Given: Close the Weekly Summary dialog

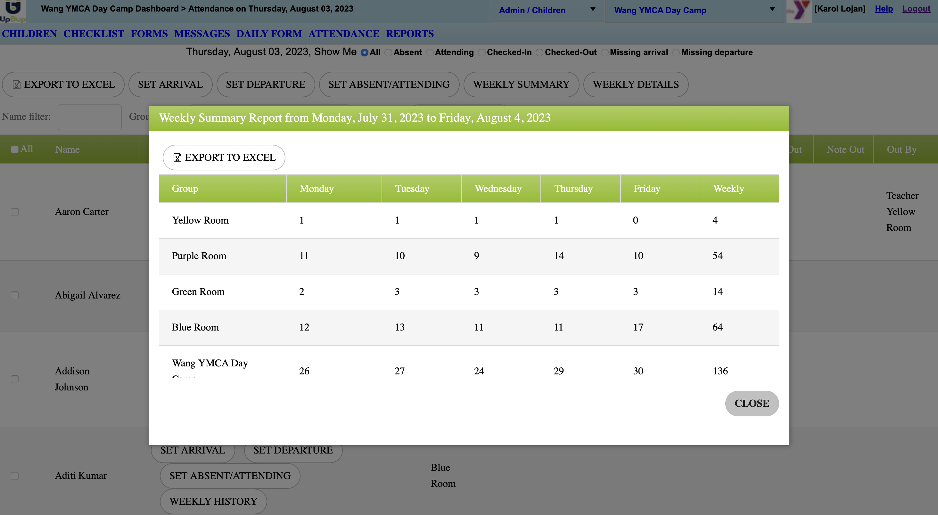Looking at the screenshot, I should pos(752,403).
